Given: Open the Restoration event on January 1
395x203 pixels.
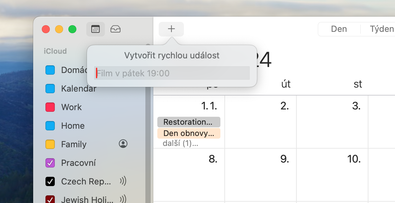Looking at the screenshot, I should tap(189, 122).
